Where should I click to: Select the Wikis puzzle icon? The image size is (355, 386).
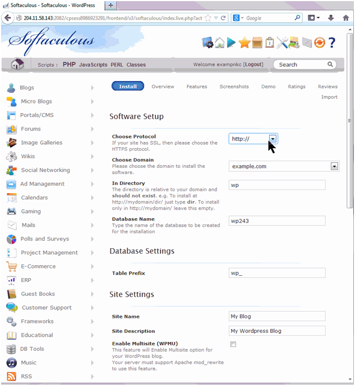(x=11, y=157)
